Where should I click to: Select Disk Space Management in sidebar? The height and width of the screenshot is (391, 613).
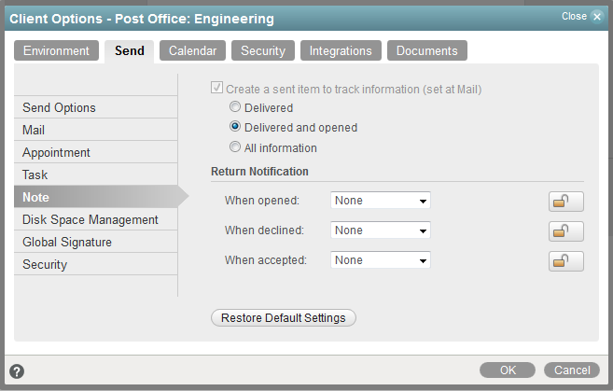pyautogui.click(x=91, y=220)
